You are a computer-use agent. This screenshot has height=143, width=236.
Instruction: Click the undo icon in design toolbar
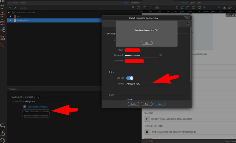pos(145,8)
